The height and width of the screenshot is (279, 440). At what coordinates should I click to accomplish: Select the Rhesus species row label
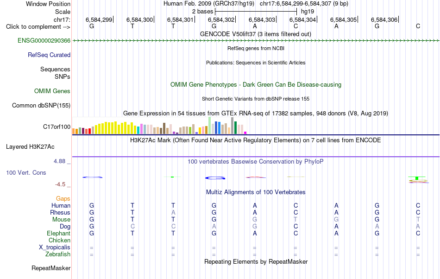[60, 213]
